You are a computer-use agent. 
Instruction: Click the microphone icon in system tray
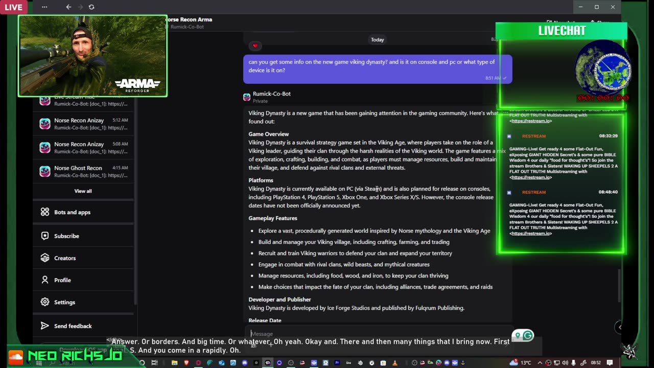[x=574, y=363]
